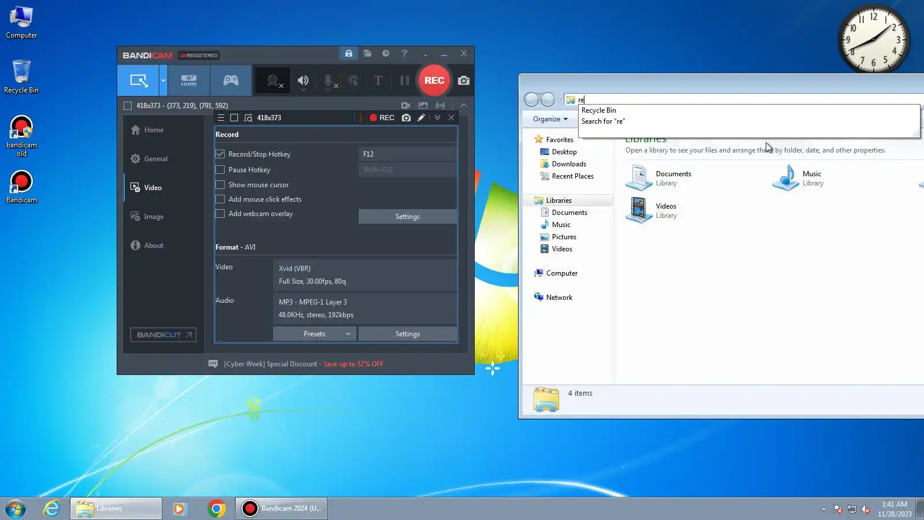Click the Format section Settings button
This screenshot has height=520, width=924.
click(408, 334)
